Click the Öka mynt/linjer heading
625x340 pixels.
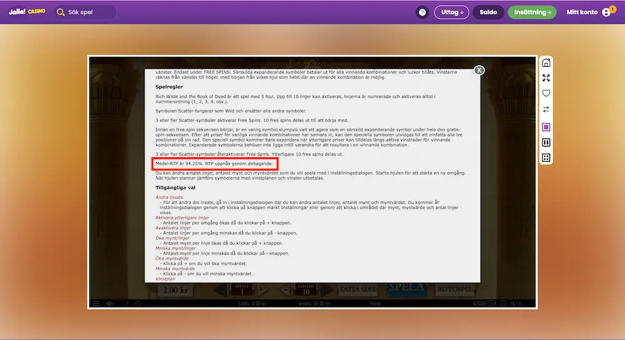tap(172, 238)
